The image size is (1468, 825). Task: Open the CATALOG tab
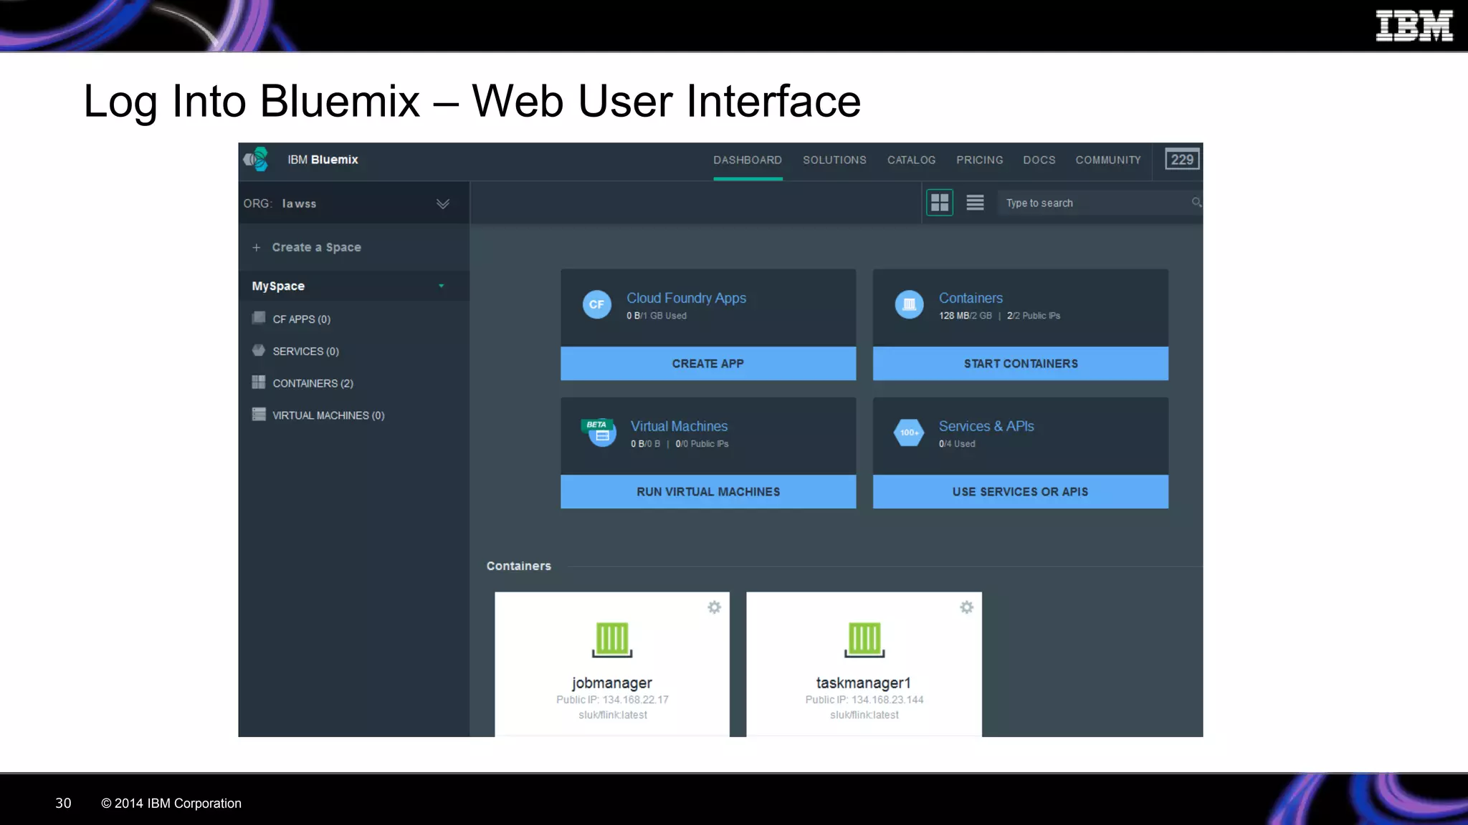911,160
